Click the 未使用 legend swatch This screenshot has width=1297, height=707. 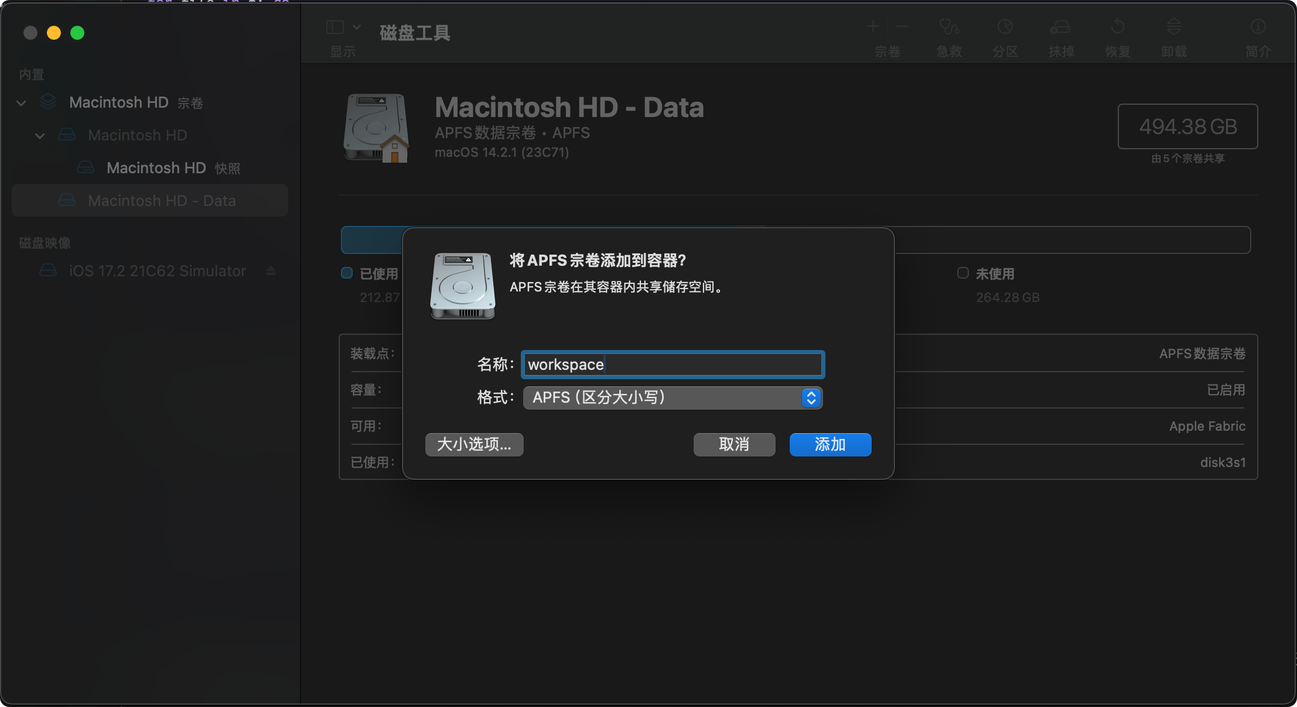pos(962,273)
